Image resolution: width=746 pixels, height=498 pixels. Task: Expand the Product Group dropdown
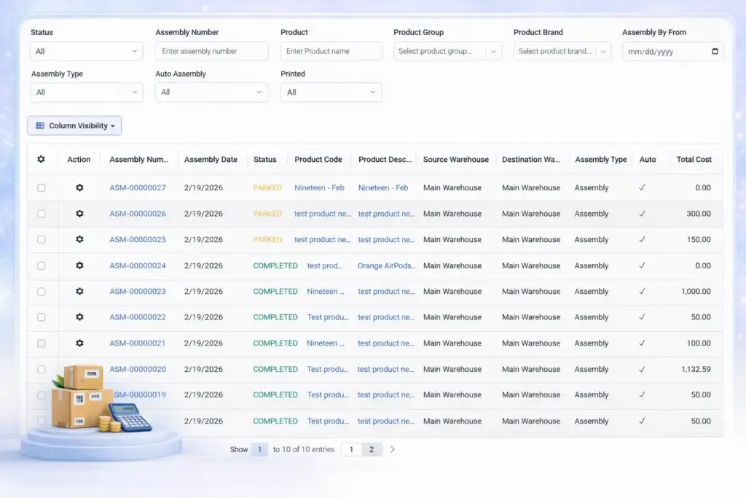pyautogui.click(x=447, y=52)
